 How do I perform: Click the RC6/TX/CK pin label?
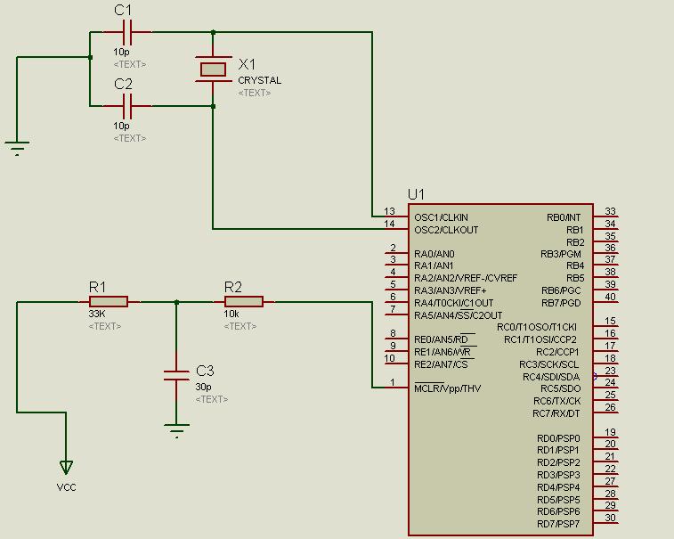pyautogui.click(x=557, y=401)
